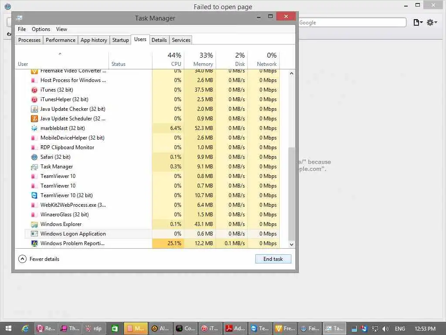446x335 pixels.
Task: Click the process list scrollbar thumb
Action: point(291,194)
